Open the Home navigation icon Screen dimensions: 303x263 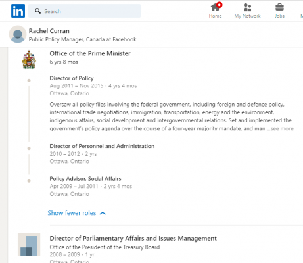coord(215,7)
